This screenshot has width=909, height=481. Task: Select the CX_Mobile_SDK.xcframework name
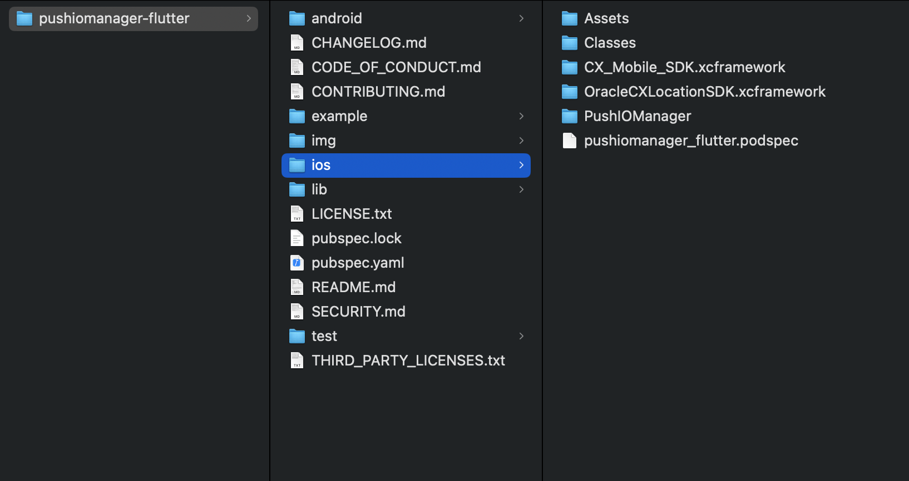(x=684, y=67)
